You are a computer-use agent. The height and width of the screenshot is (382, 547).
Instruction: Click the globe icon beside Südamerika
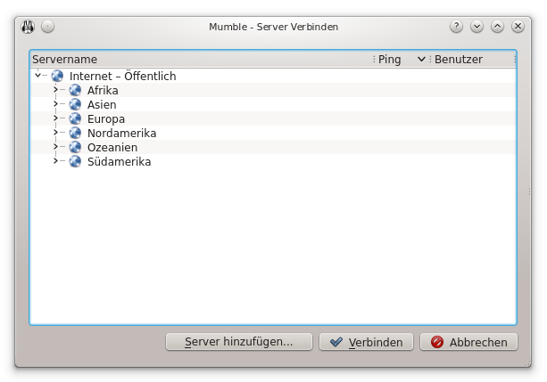(75, 161)
